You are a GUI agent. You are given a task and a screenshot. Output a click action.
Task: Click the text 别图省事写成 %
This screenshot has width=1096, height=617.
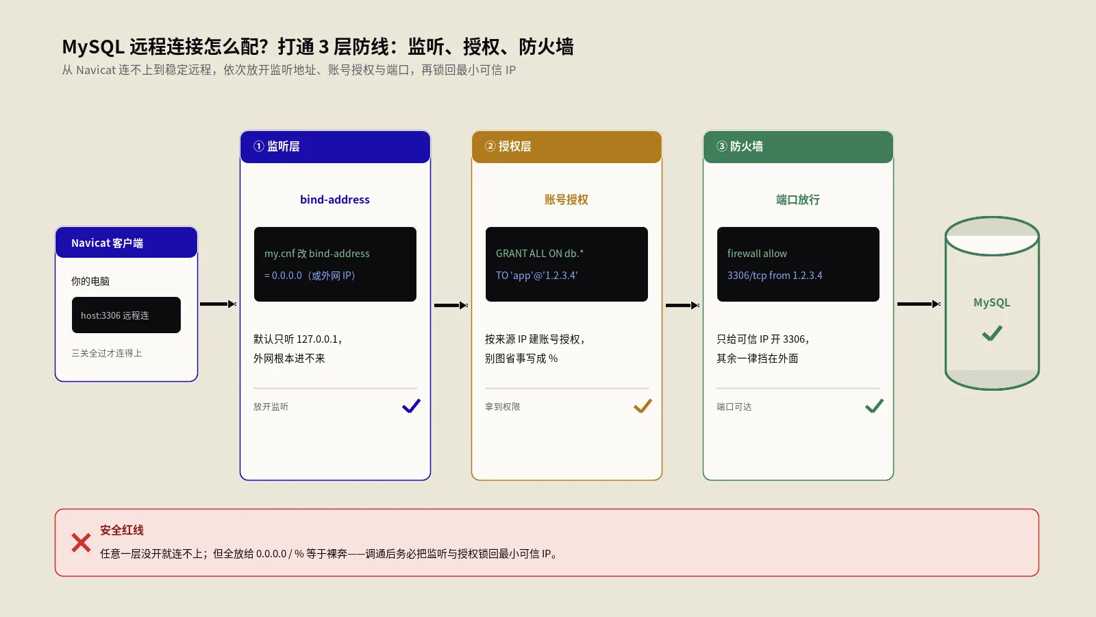pos(521,359)
